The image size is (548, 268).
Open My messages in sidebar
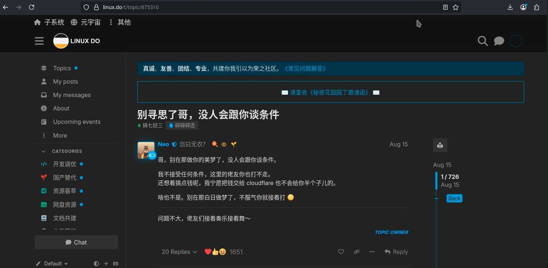72,95
